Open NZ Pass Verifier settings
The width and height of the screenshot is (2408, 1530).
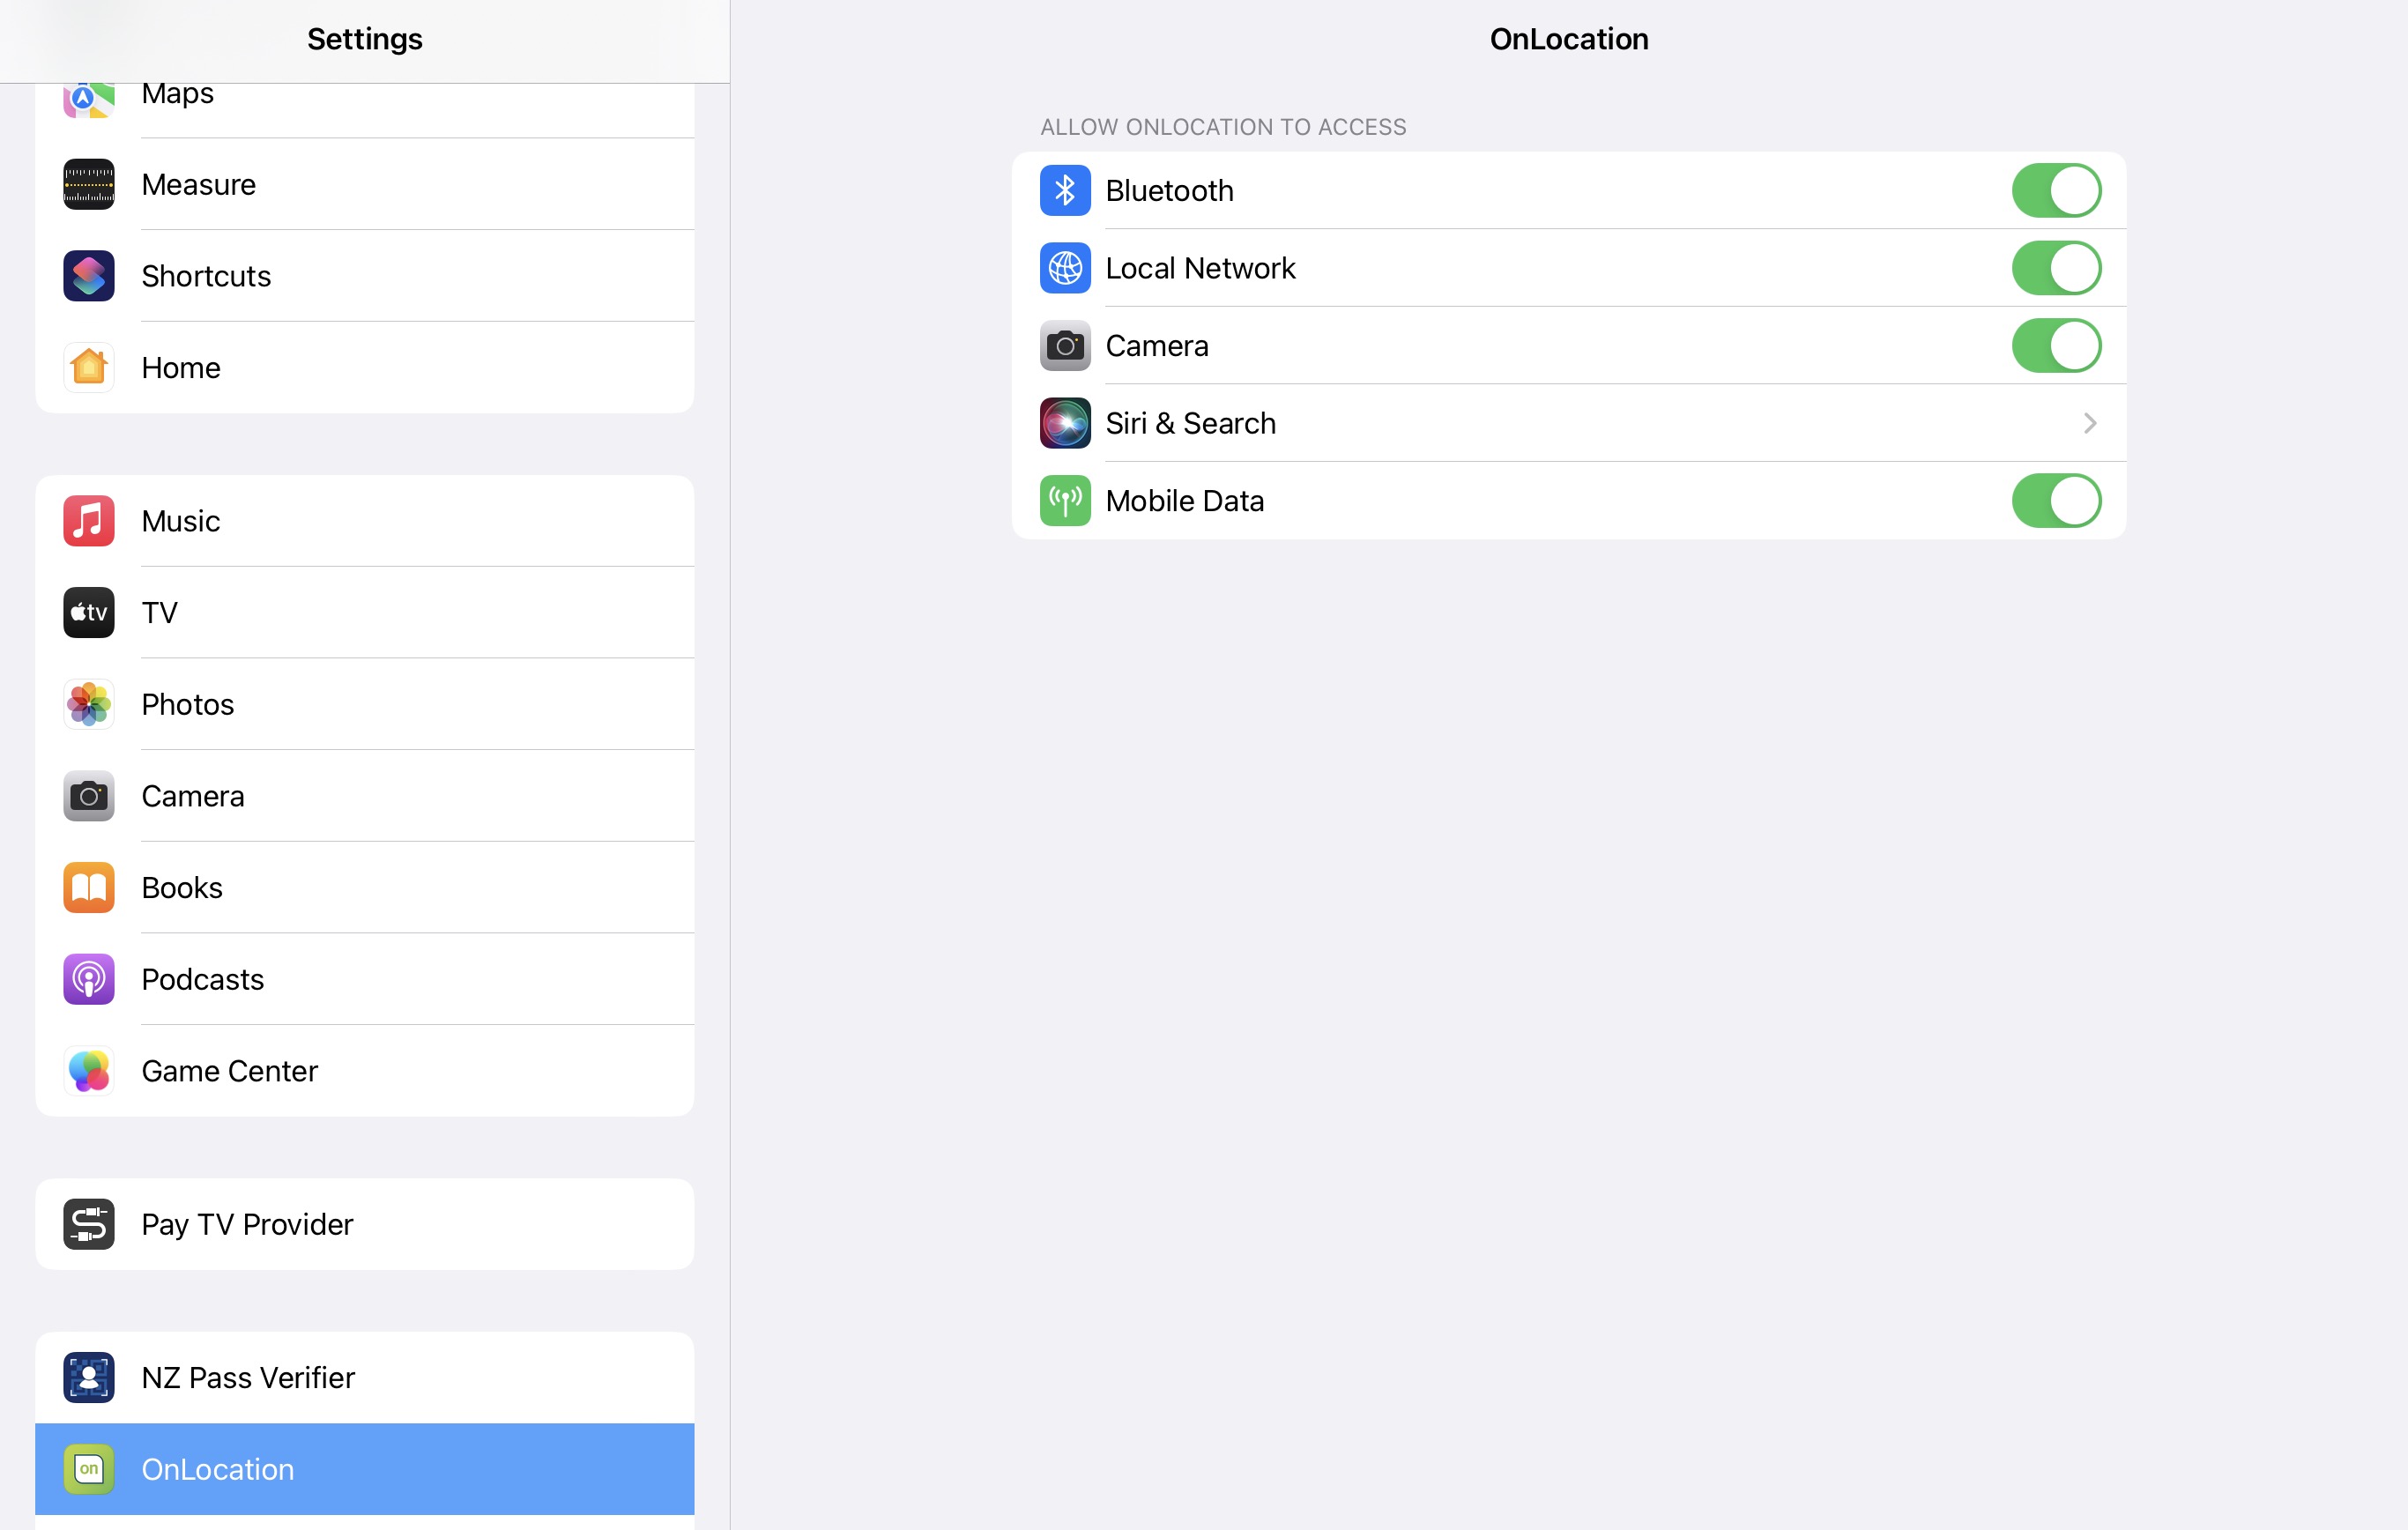[364, 1378]
